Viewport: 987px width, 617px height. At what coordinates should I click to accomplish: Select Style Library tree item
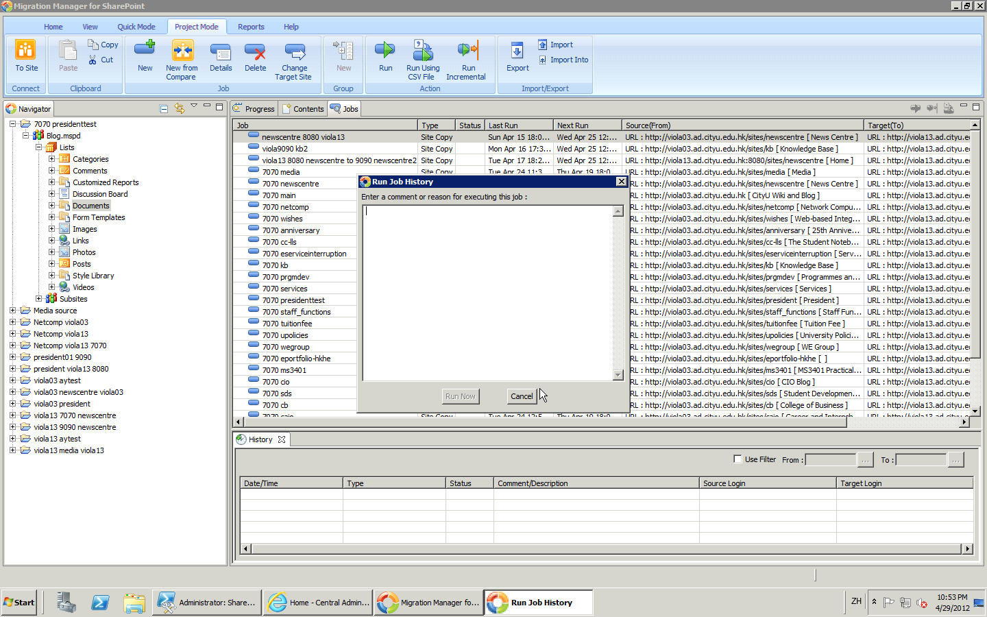[93, 276]
